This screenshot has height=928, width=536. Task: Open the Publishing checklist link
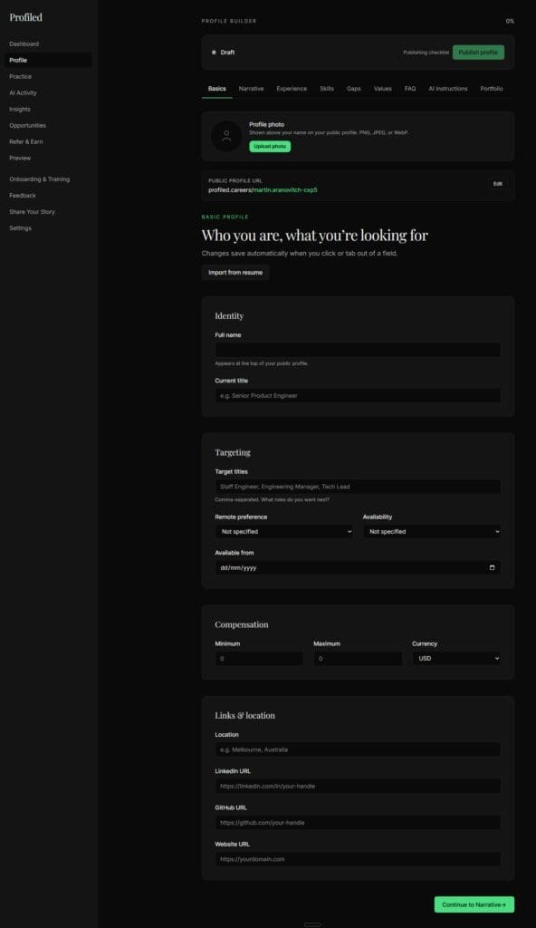(426, 53)
